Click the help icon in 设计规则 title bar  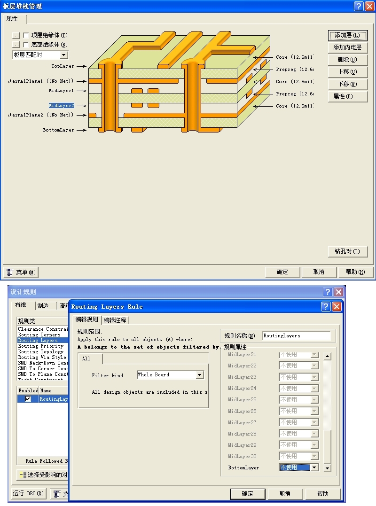[x=328, y=292]
